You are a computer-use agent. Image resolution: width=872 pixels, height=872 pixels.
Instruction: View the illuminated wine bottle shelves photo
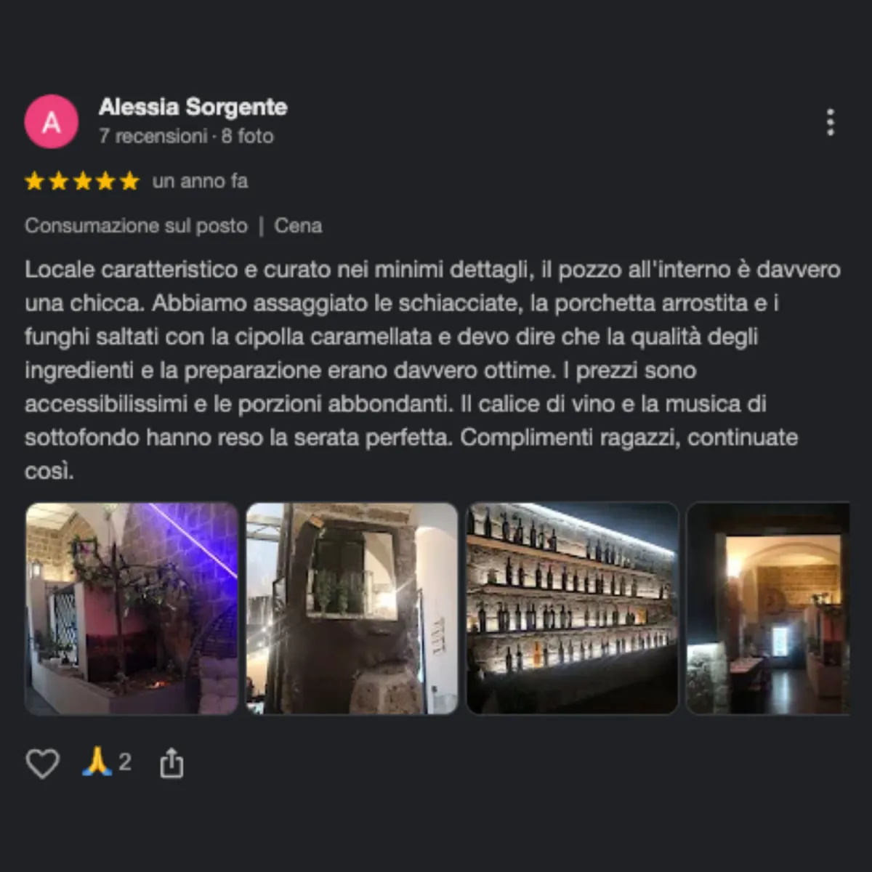[573, 609]
